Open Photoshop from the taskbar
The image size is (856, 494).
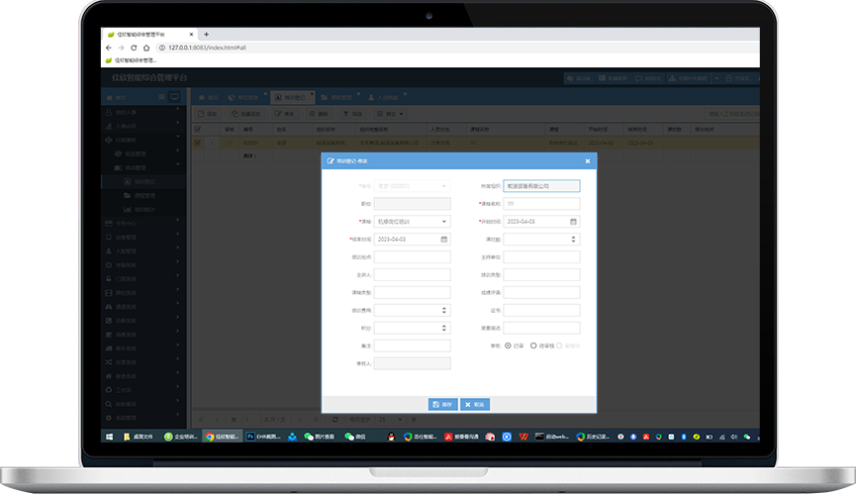[x=251, y=436]
